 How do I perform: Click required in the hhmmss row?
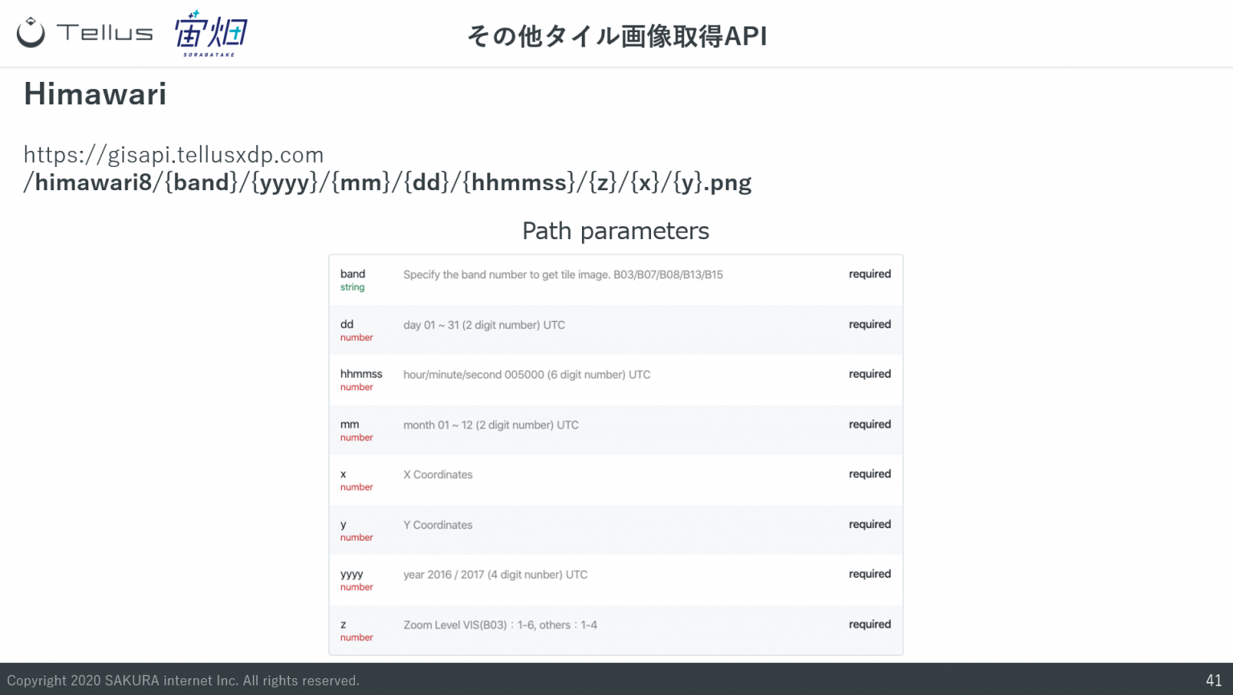point(870,374)
